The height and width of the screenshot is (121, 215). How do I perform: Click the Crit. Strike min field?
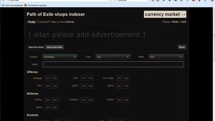pos(120,78)
